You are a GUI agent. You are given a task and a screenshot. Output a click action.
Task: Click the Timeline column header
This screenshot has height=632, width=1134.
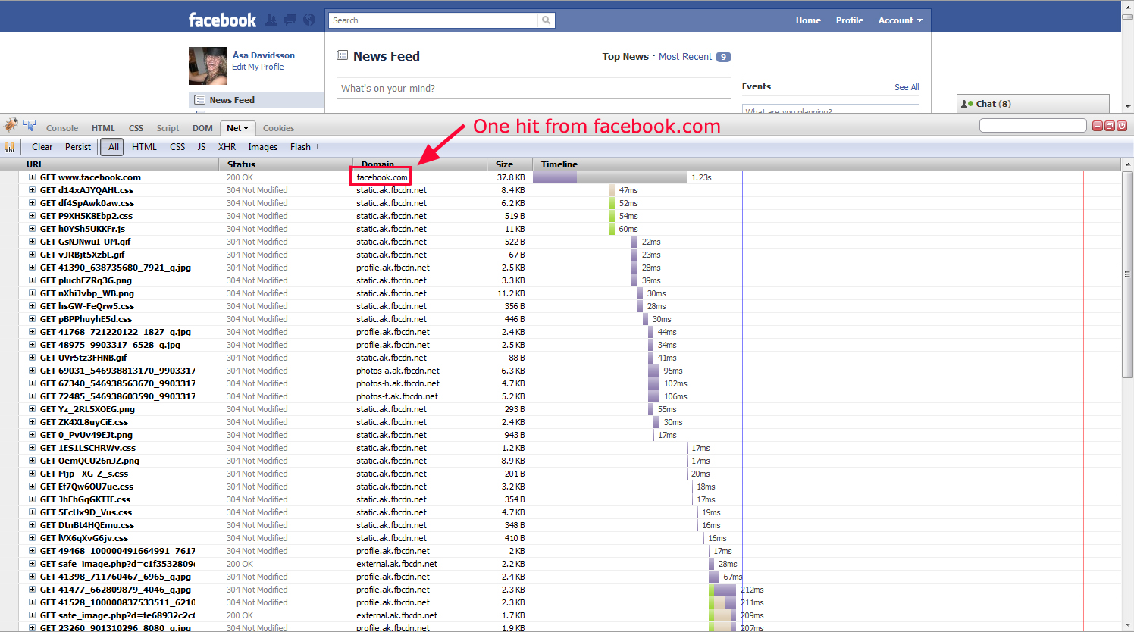(x=827, y=164)
